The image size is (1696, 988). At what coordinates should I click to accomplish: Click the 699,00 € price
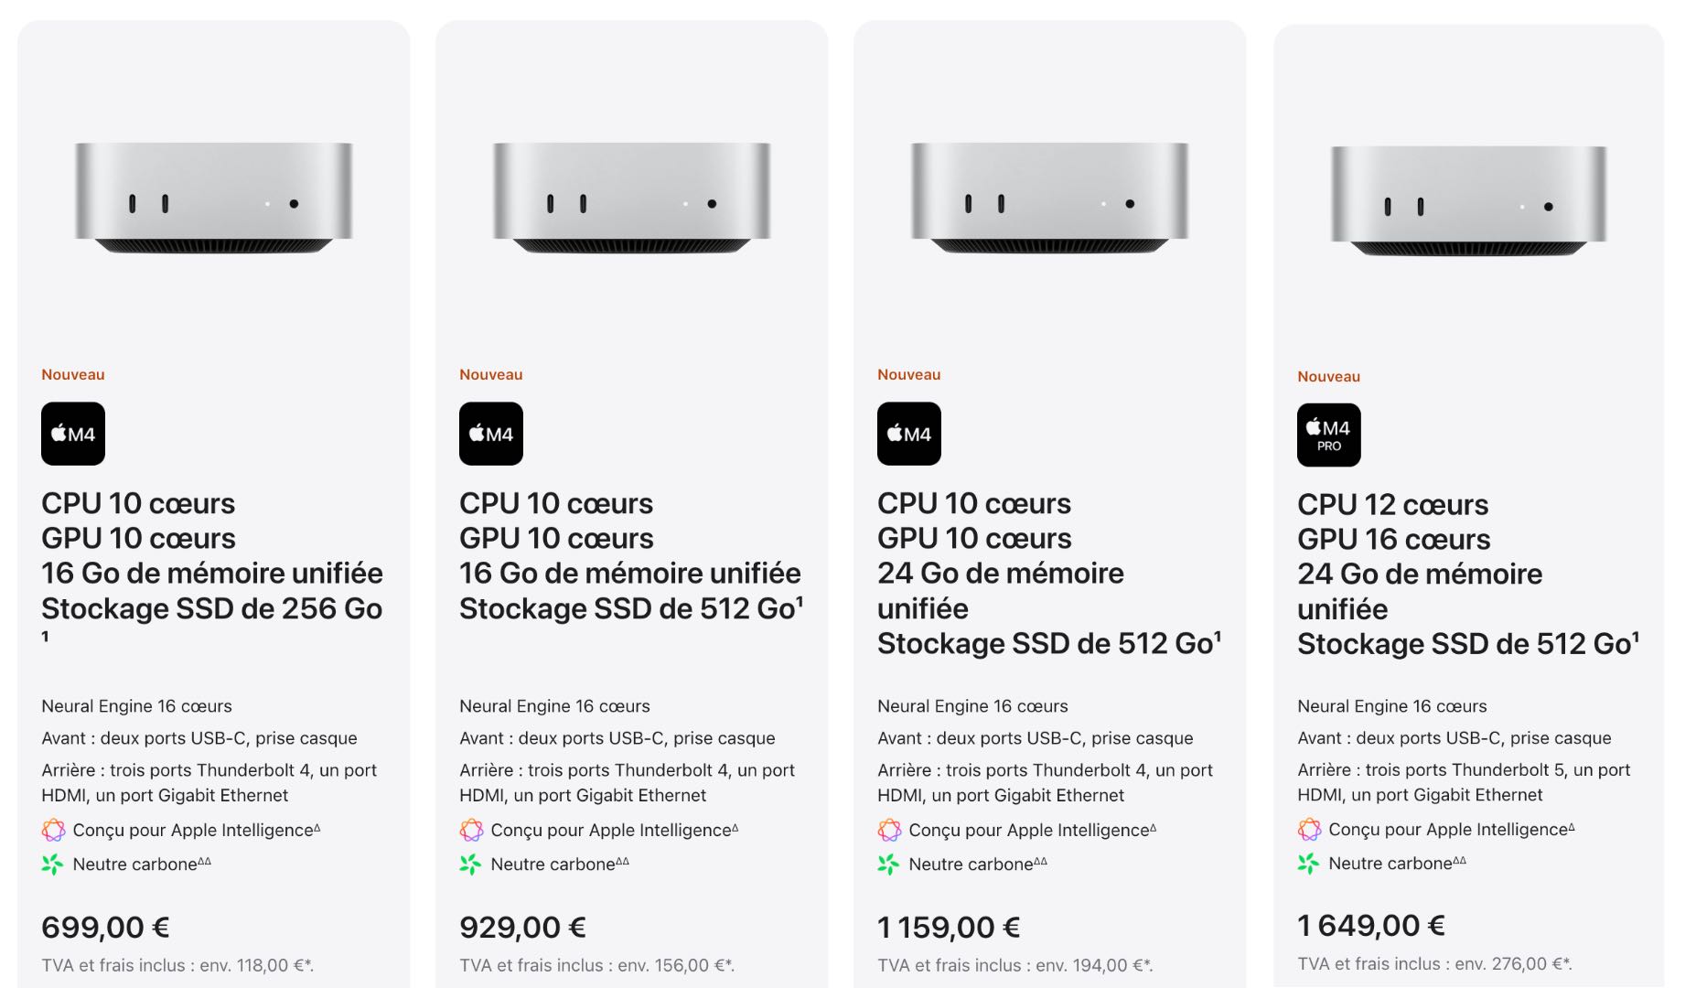105,927
